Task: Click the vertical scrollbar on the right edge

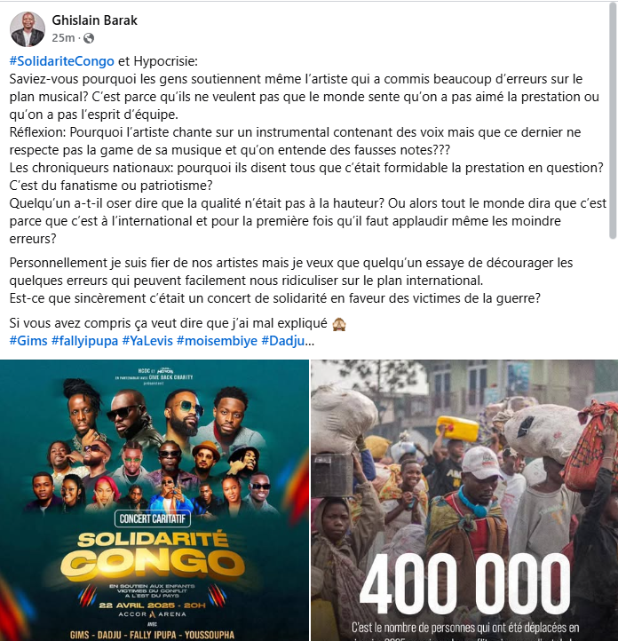Action: pyautogui.click(x=613, y=123)
